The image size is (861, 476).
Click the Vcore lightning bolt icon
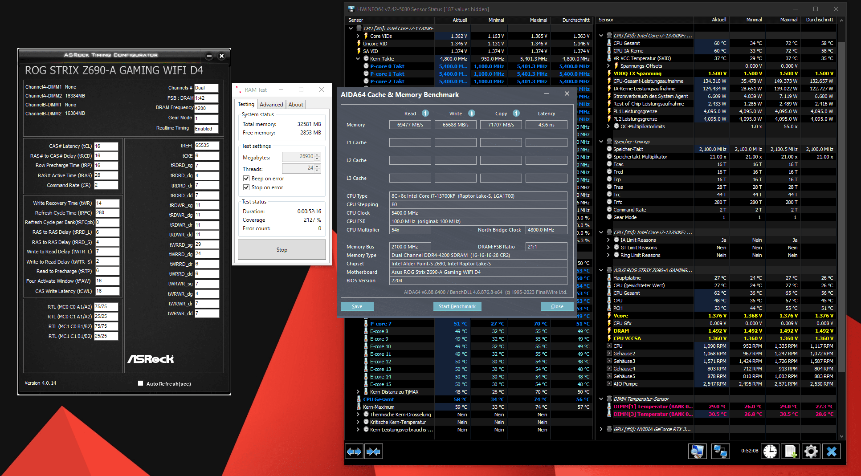coord(609,316)
